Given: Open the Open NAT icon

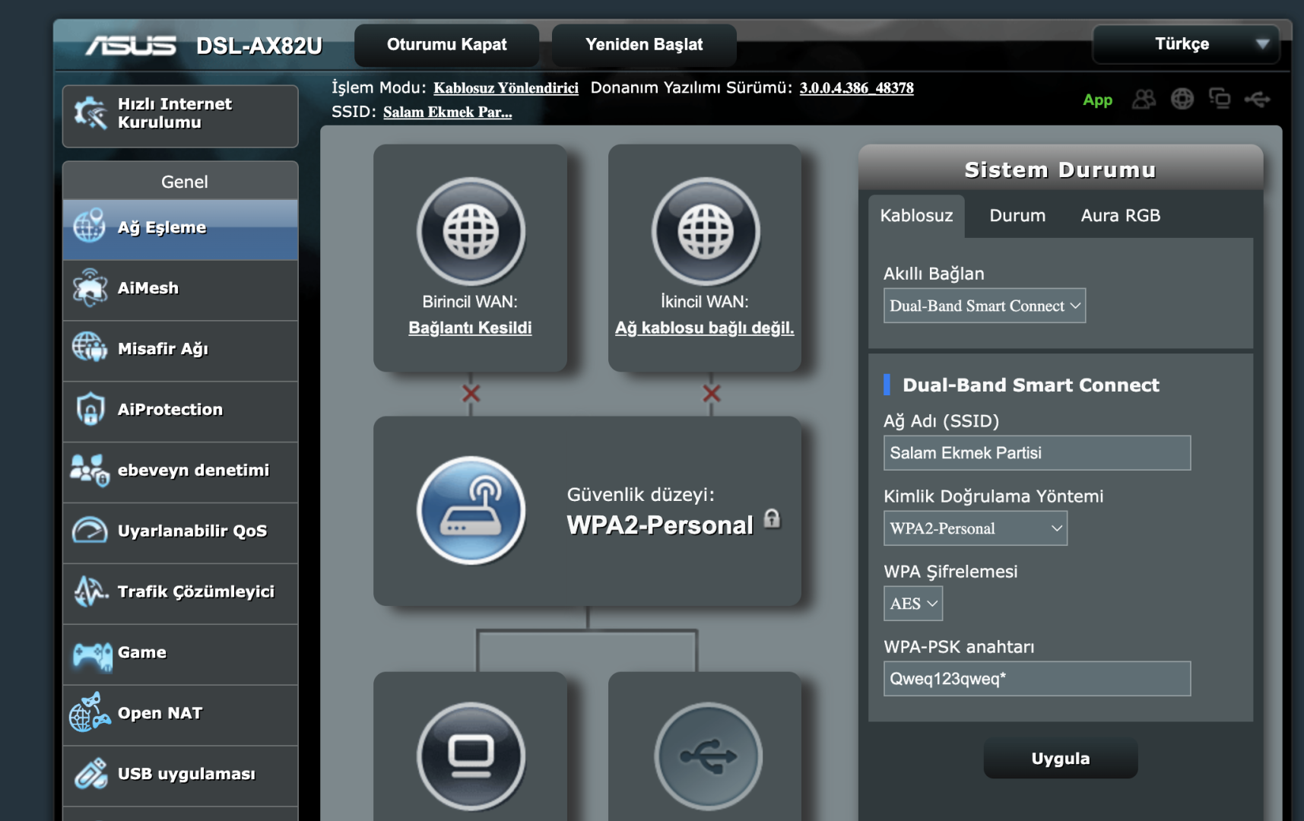Looking at the screenshot, I should 90,712.
